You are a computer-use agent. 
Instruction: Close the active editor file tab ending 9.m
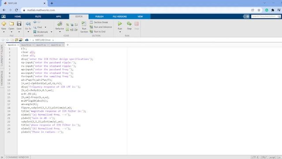click(18, 45)
